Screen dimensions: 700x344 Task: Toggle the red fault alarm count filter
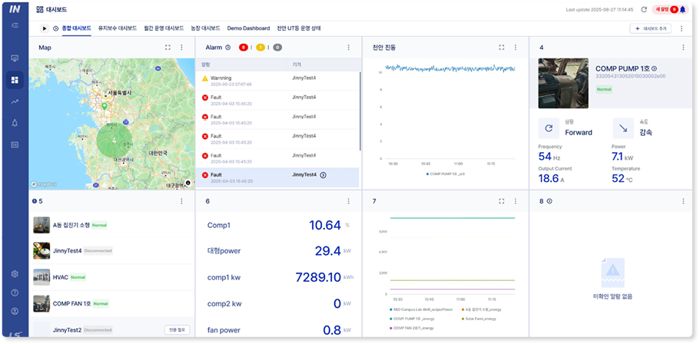point(244,48)
